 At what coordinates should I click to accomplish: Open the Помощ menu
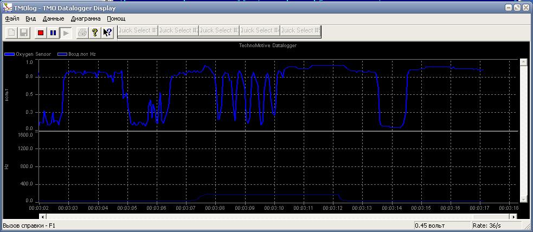116,18
